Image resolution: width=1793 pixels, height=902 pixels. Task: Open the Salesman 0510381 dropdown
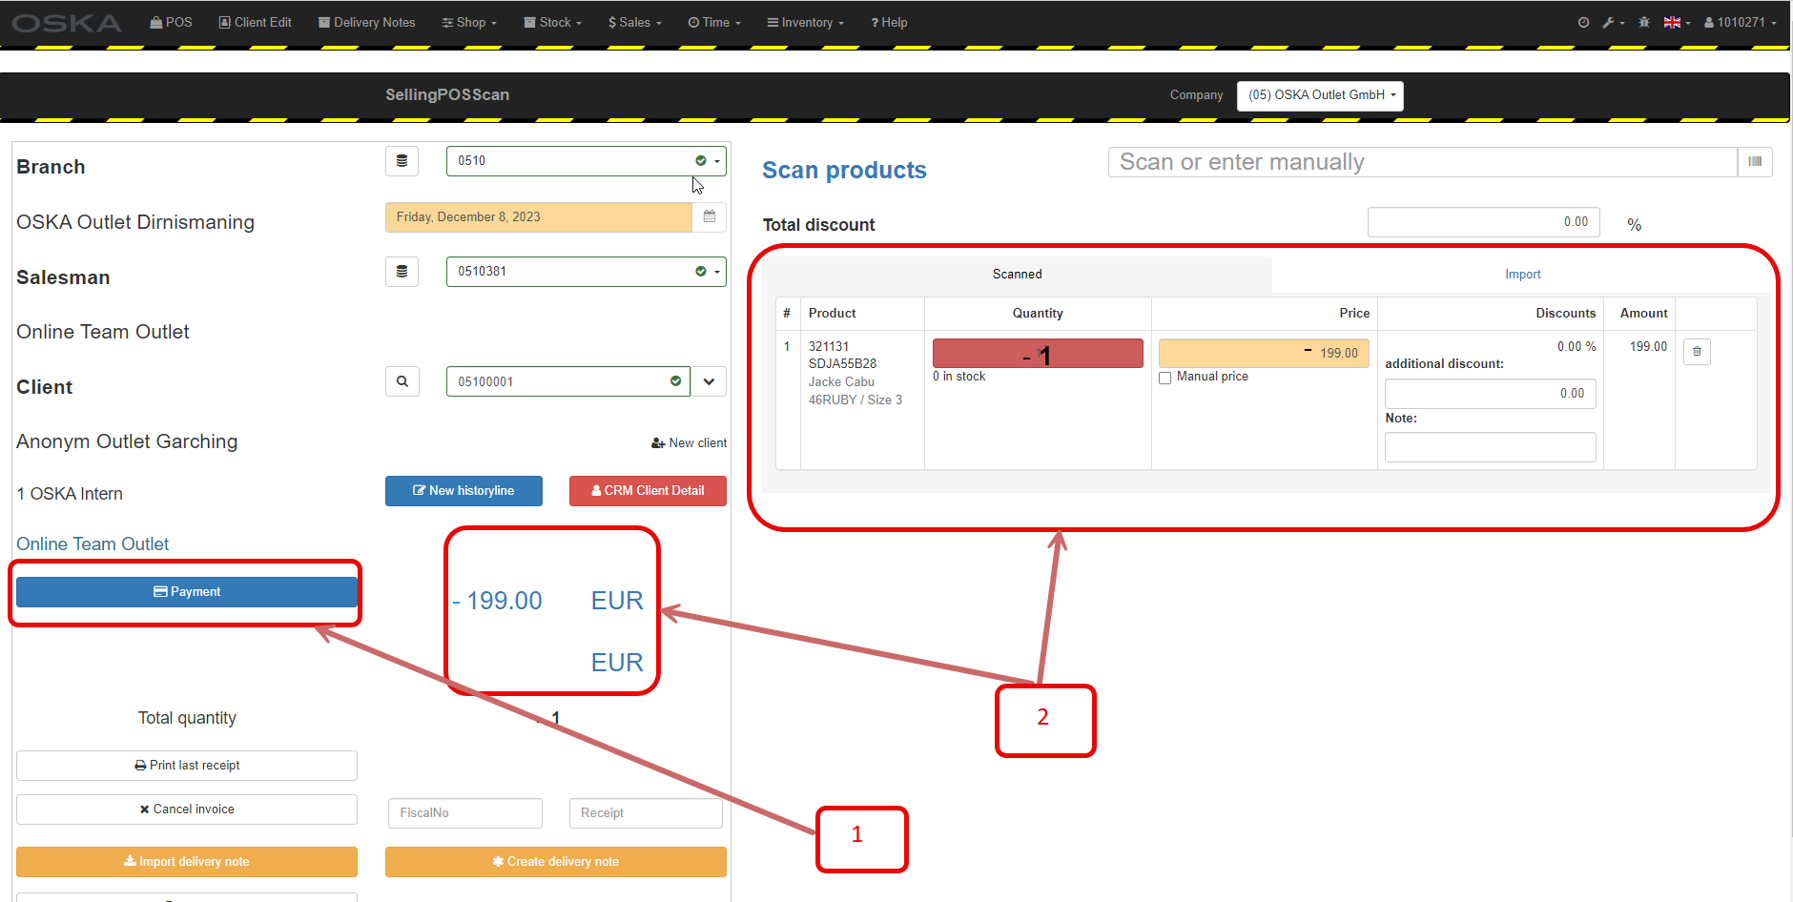[586, 272]
